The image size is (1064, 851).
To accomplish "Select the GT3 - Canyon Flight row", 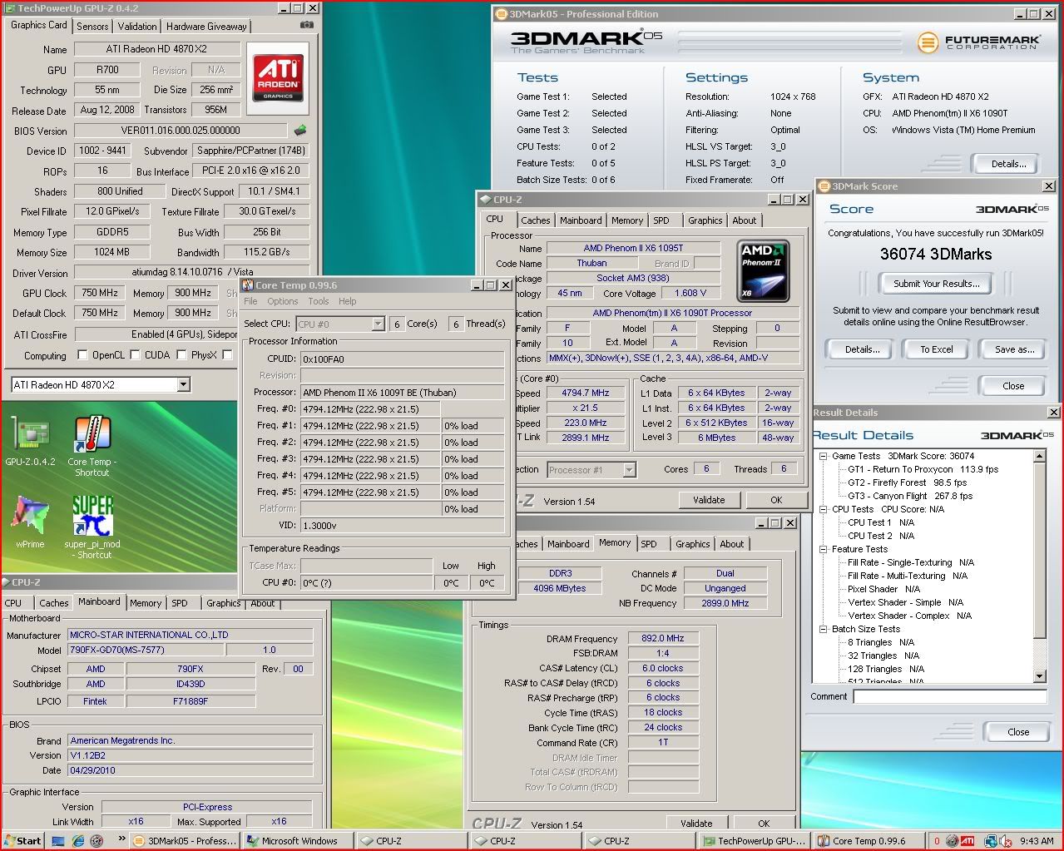I will coord(910,496).
